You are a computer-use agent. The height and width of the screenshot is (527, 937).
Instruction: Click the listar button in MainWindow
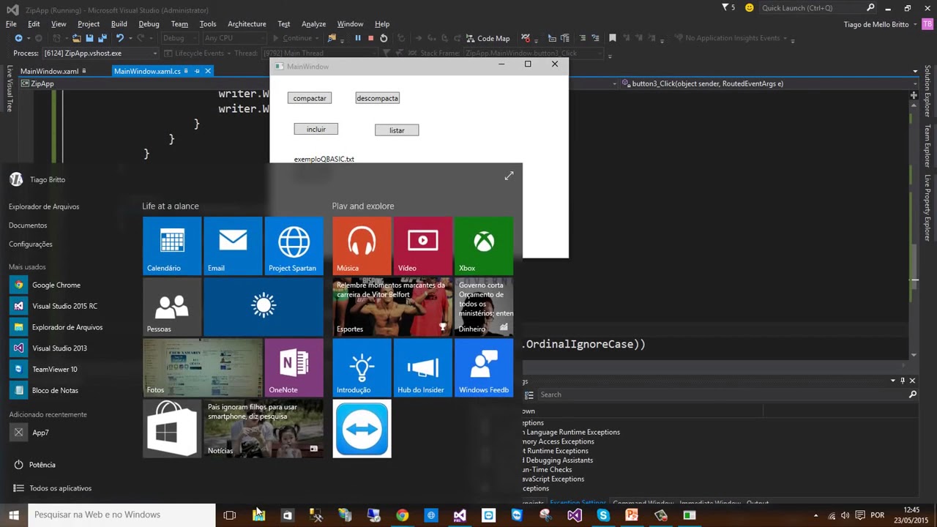click(x=397, y=130)
